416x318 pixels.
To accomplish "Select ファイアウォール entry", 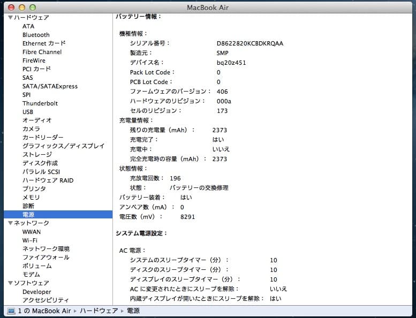I will click(x=46, y=258).
